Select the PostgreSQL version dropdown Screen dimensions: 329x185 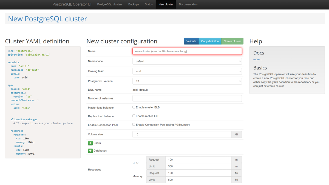[x=187, y=81]
